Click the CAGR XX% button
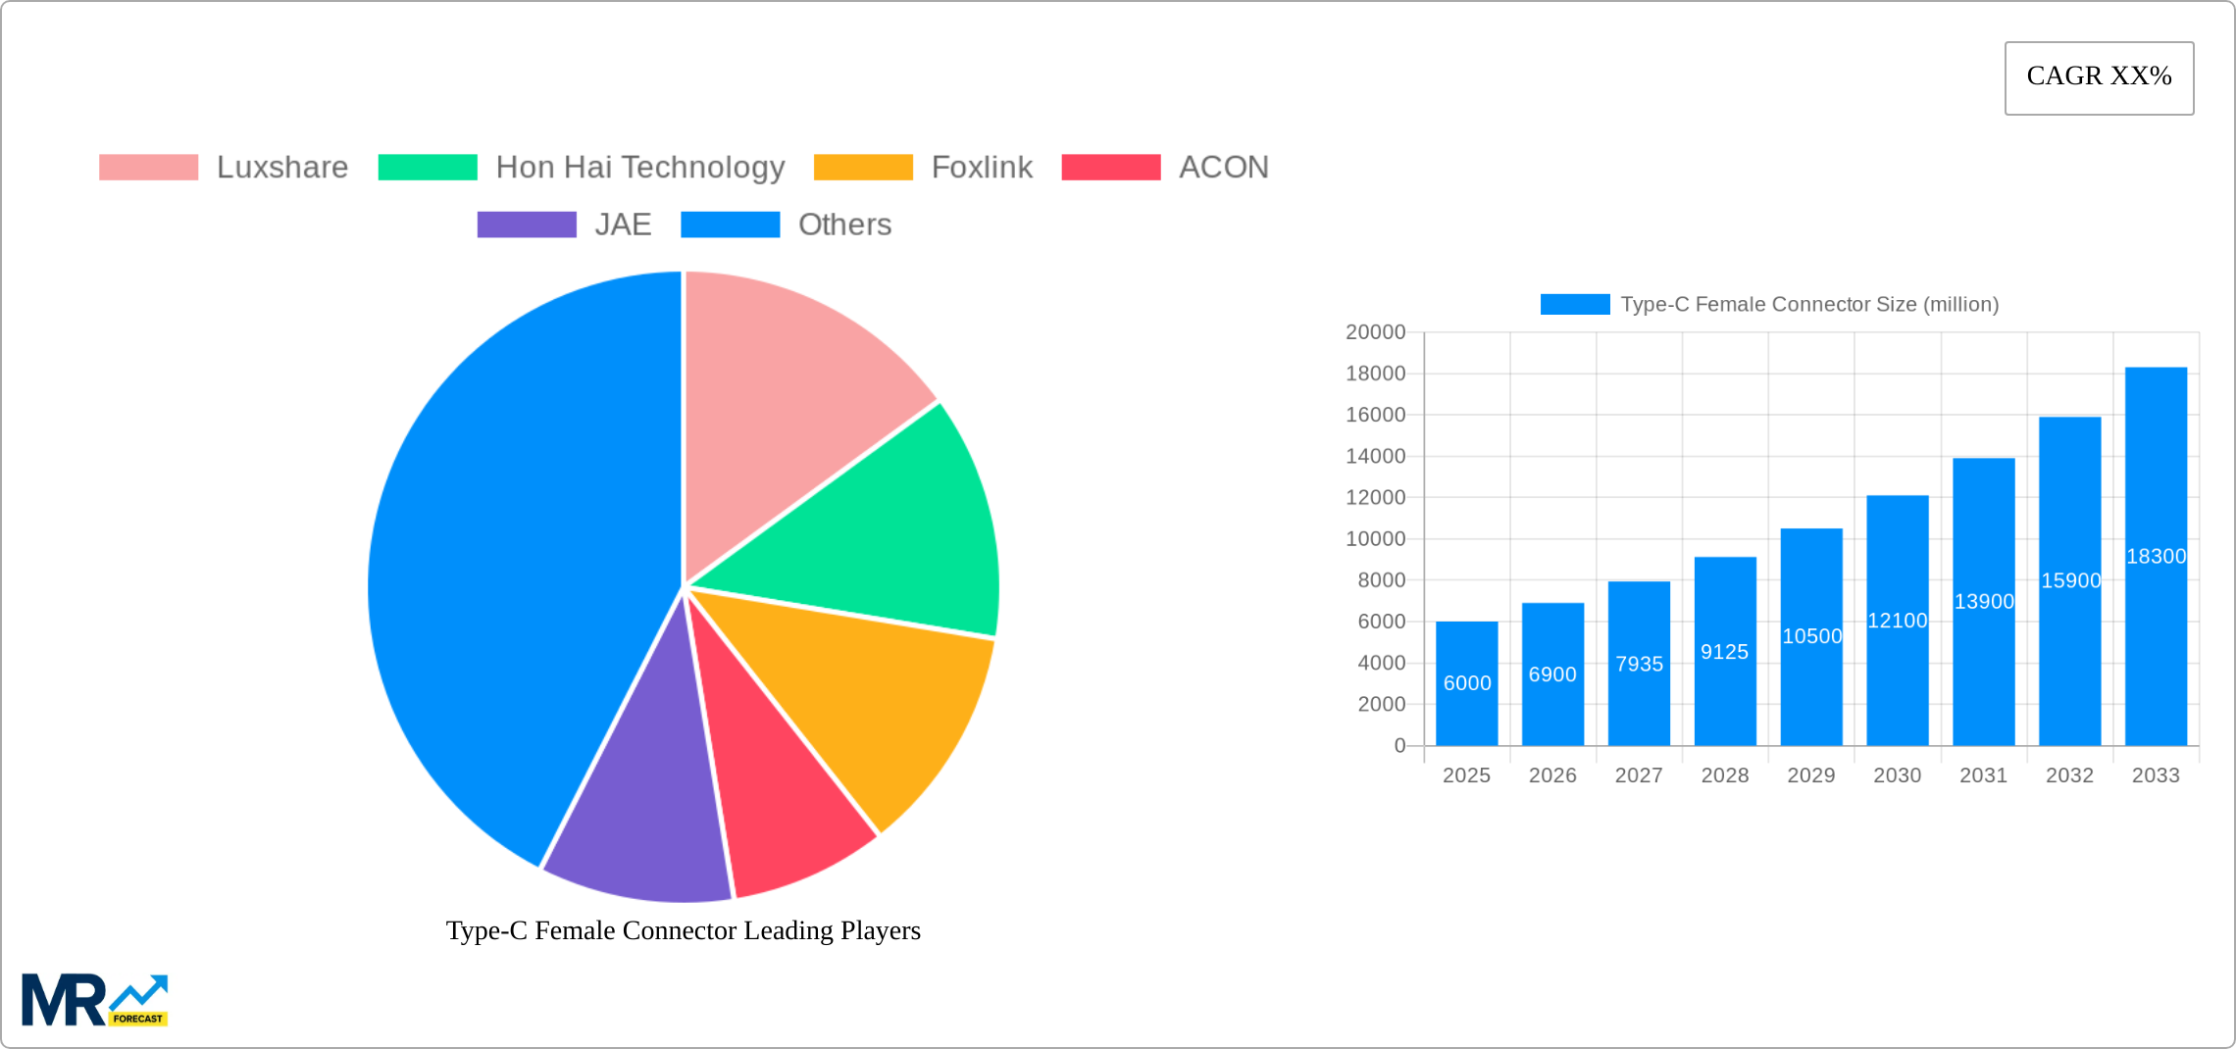Image resolution: width=2236 pixels, height=1049 pixels. coord(2099,76)
